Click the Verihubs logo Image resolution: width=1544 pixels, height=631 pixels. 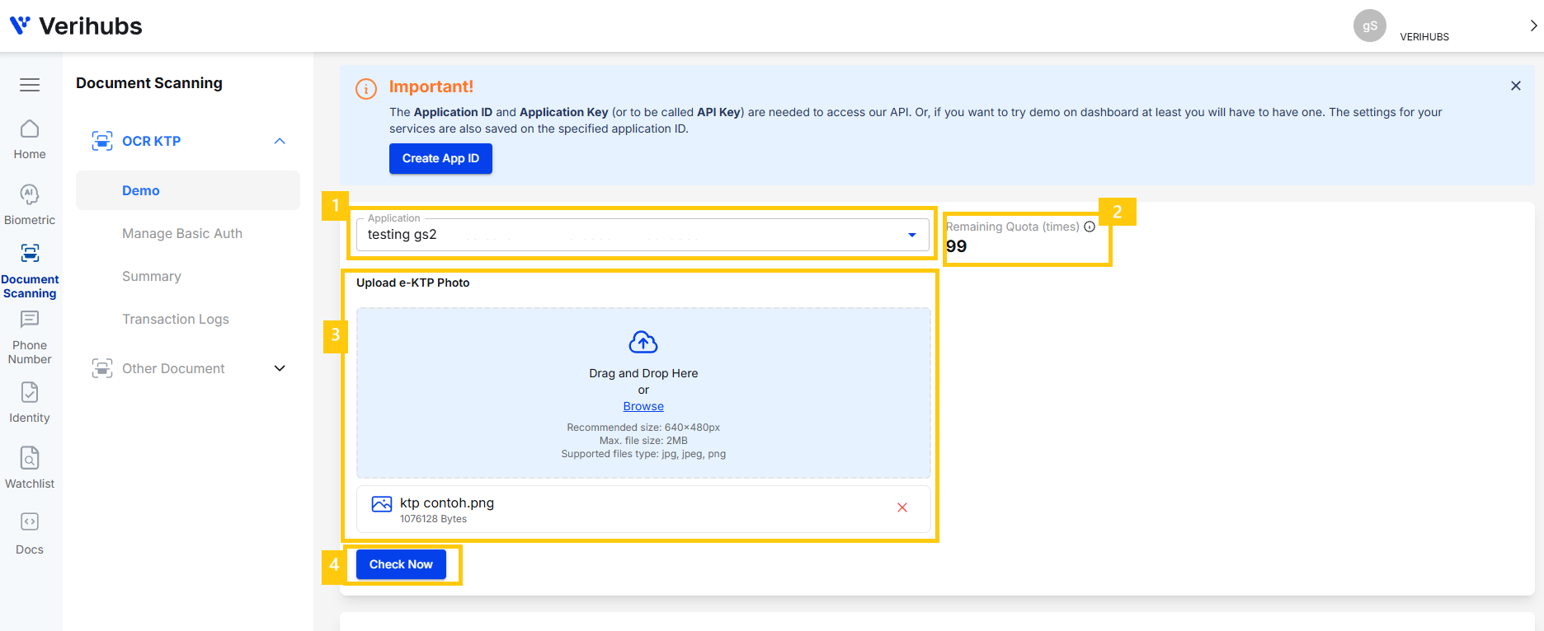coord(76,26)
